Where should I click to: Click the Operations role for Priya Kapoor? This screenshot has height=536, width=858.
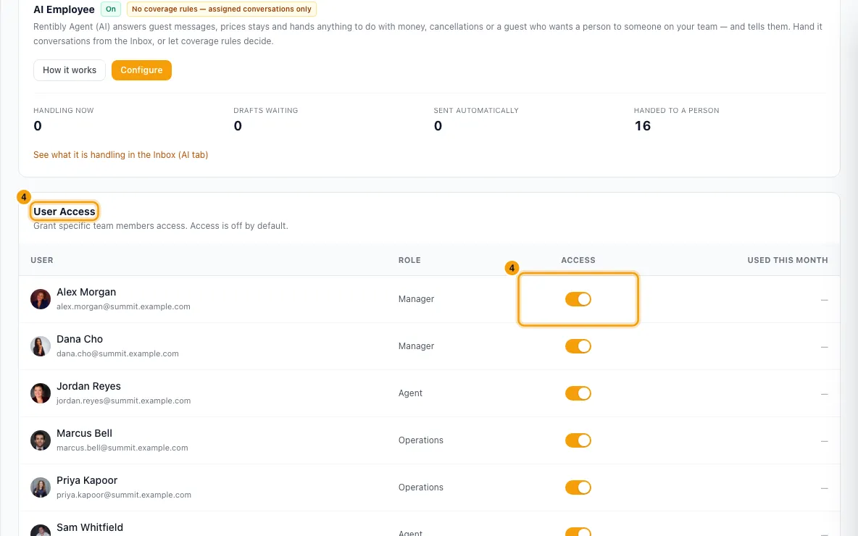(421, 487)
